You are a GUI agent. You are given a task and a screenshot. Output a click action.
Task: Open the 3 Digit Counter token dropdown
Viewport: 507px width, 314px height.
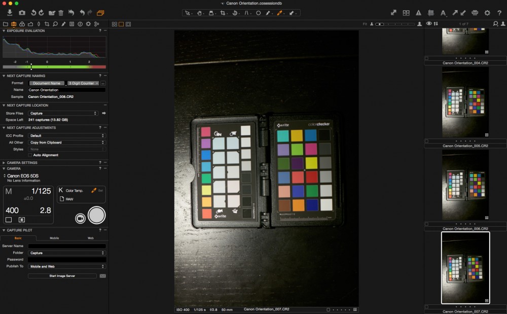tap(83, 83)
